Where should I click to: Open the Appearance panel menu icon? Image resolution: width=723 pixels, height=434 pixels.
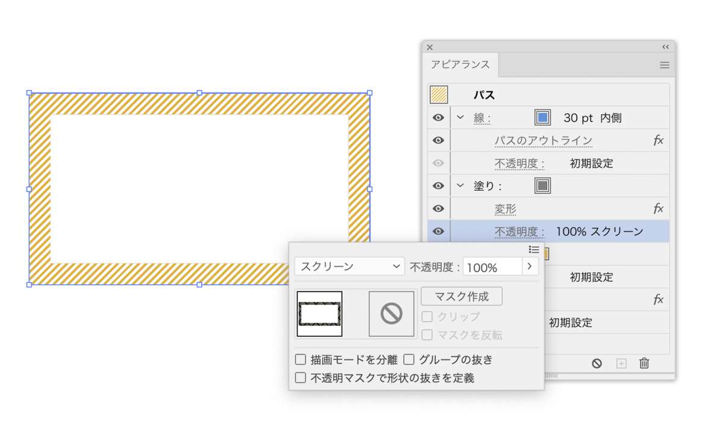(665, 65)
